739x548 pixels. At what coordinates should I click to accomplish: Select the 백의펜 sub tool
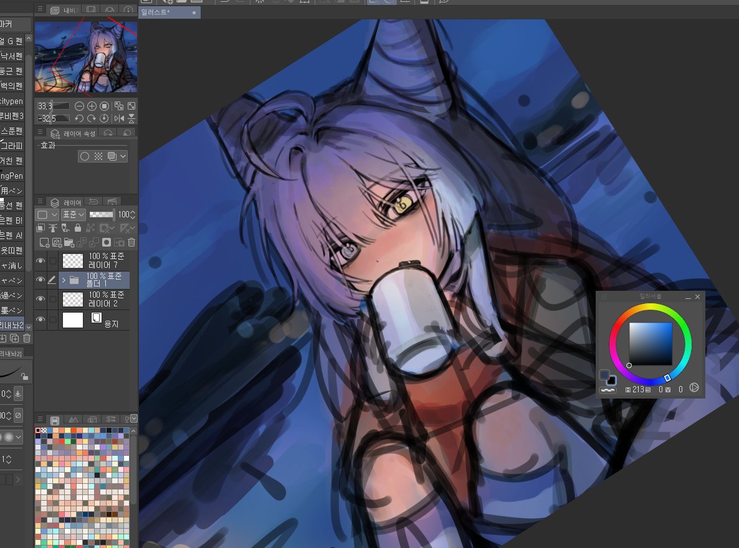coord(12,86)
